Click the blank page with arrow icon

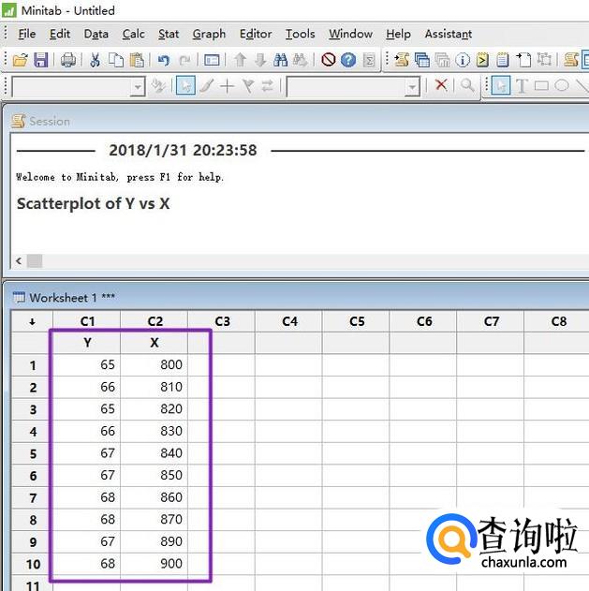pyautogui.click(x=523, y=60)
